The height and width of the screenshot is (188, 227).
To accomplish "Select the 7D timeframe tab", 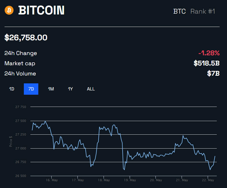I will pyautogui.click(x=31, y=89).
